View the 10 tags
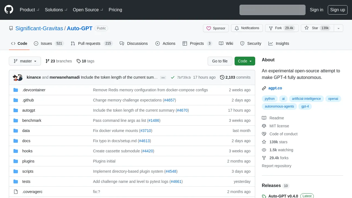 pyautogui.click(x=85, y=61)
